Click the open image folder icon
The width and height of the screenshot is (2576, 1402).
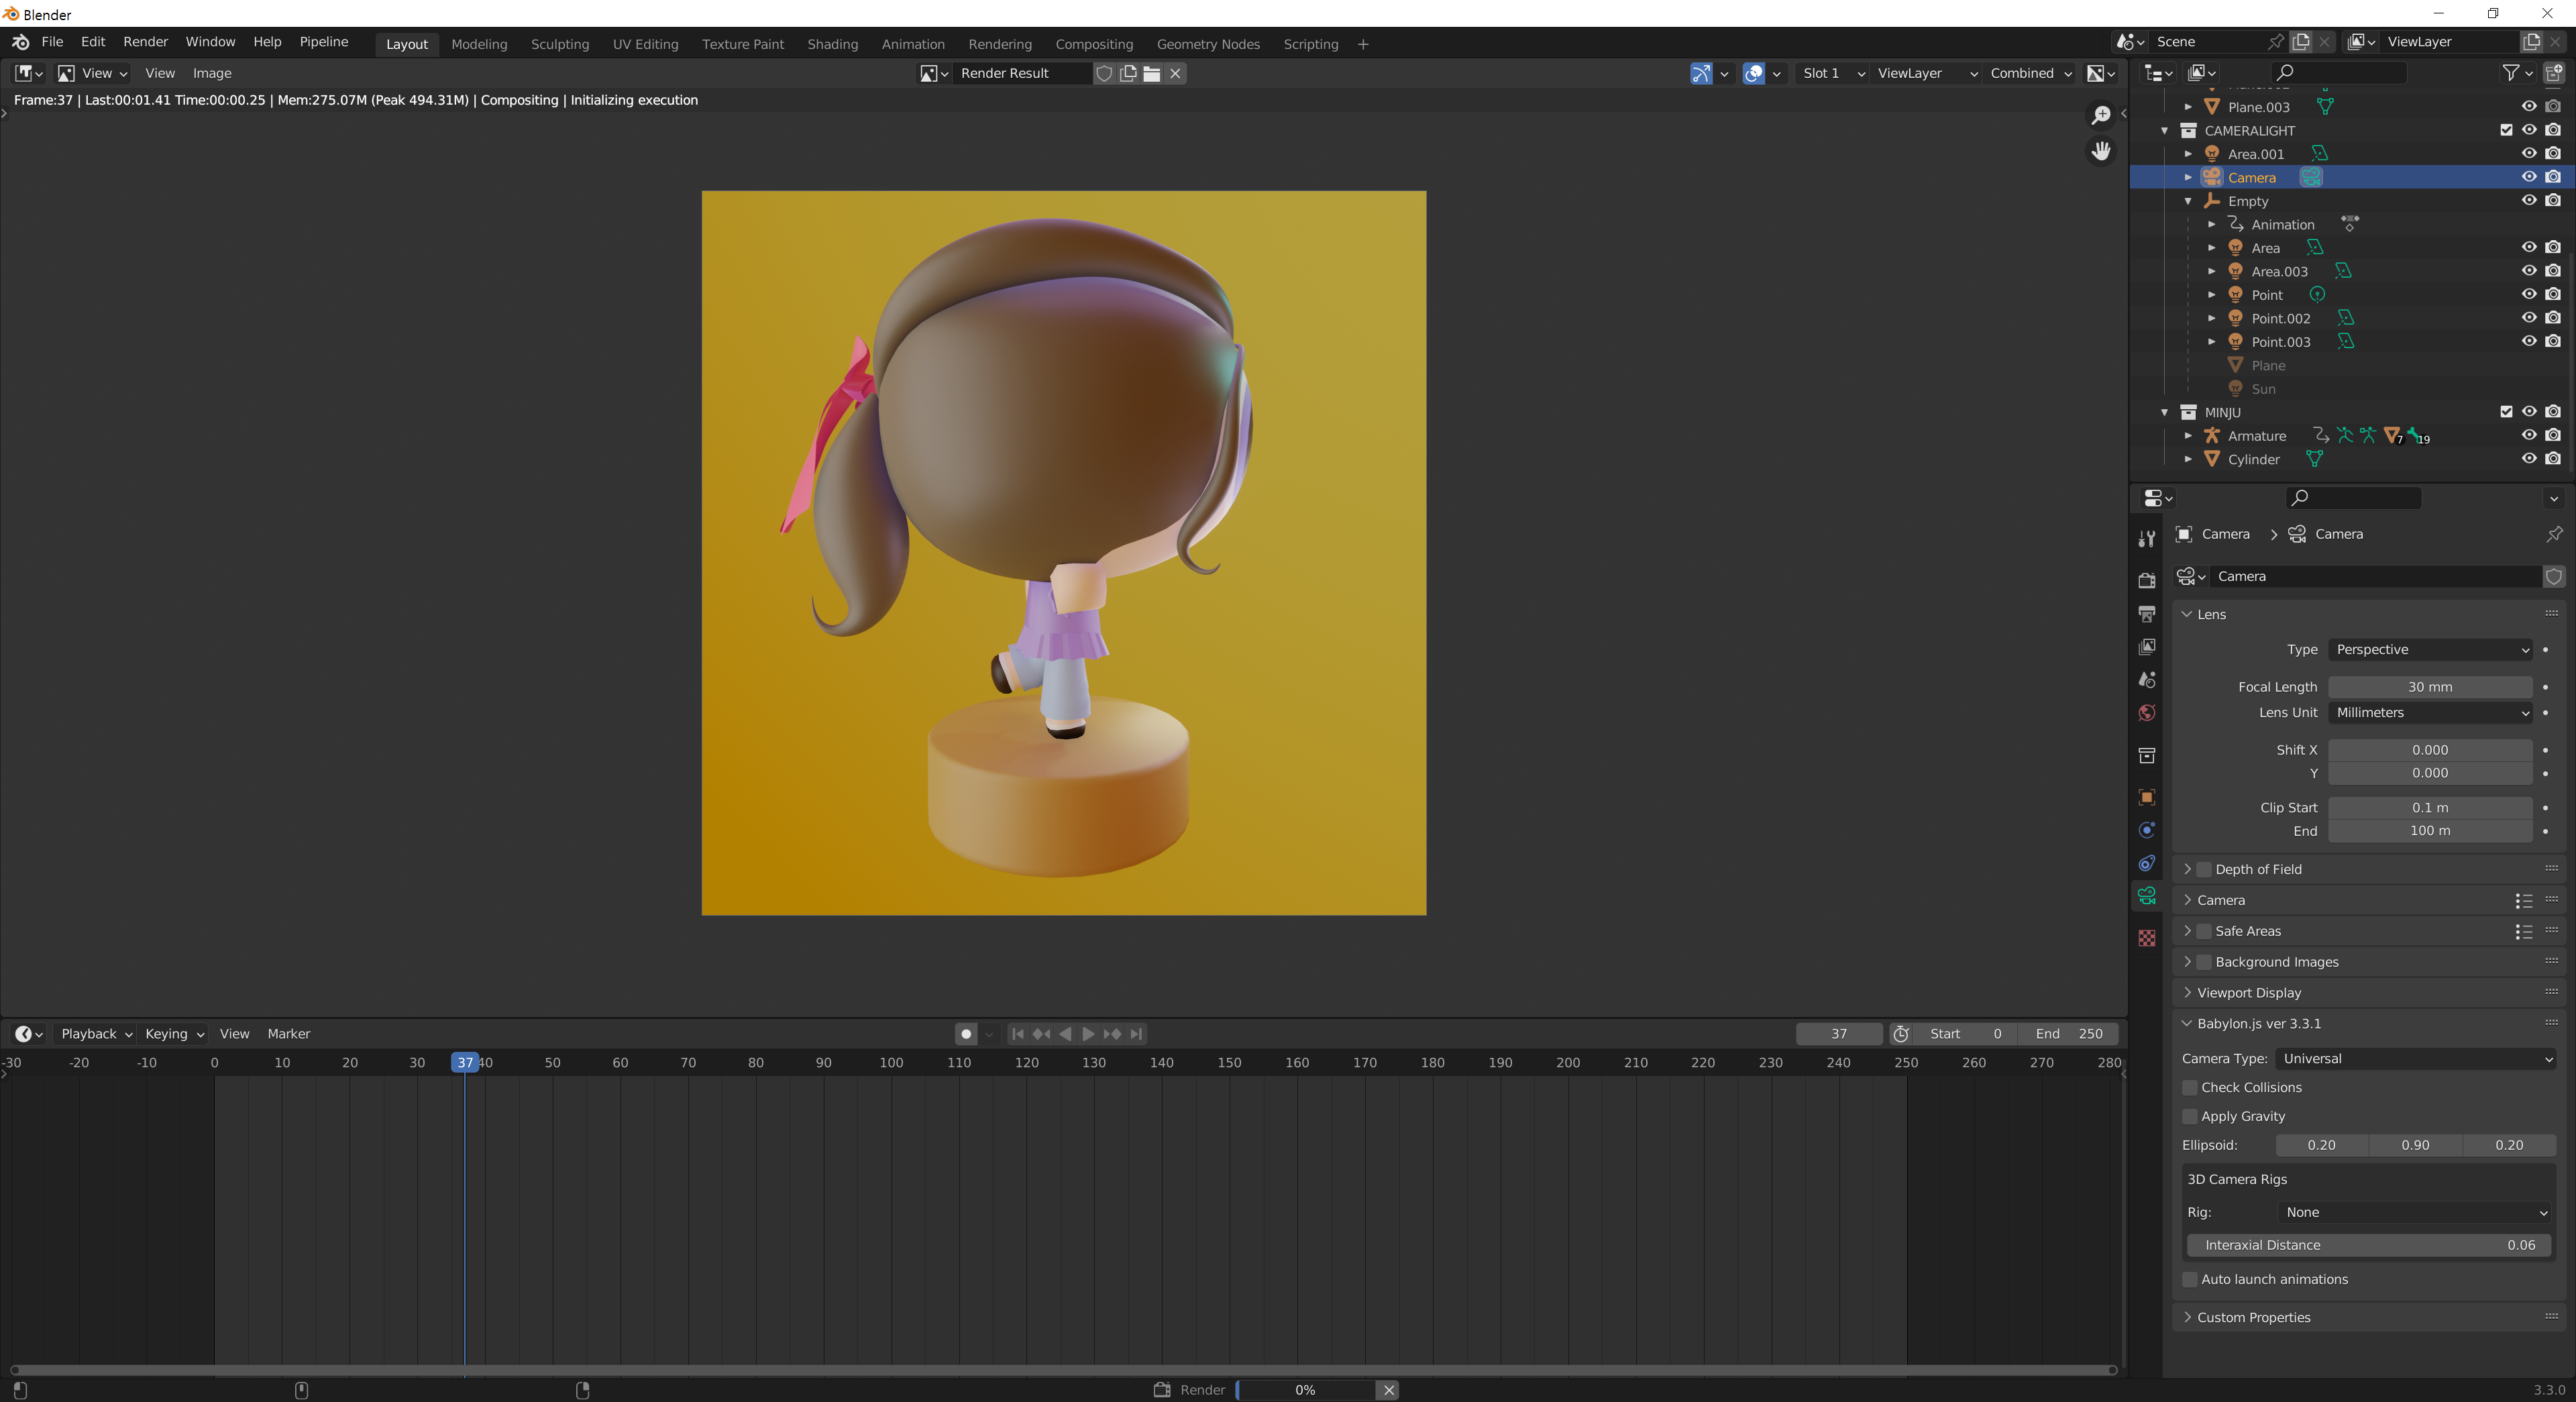click(1152, 73)
